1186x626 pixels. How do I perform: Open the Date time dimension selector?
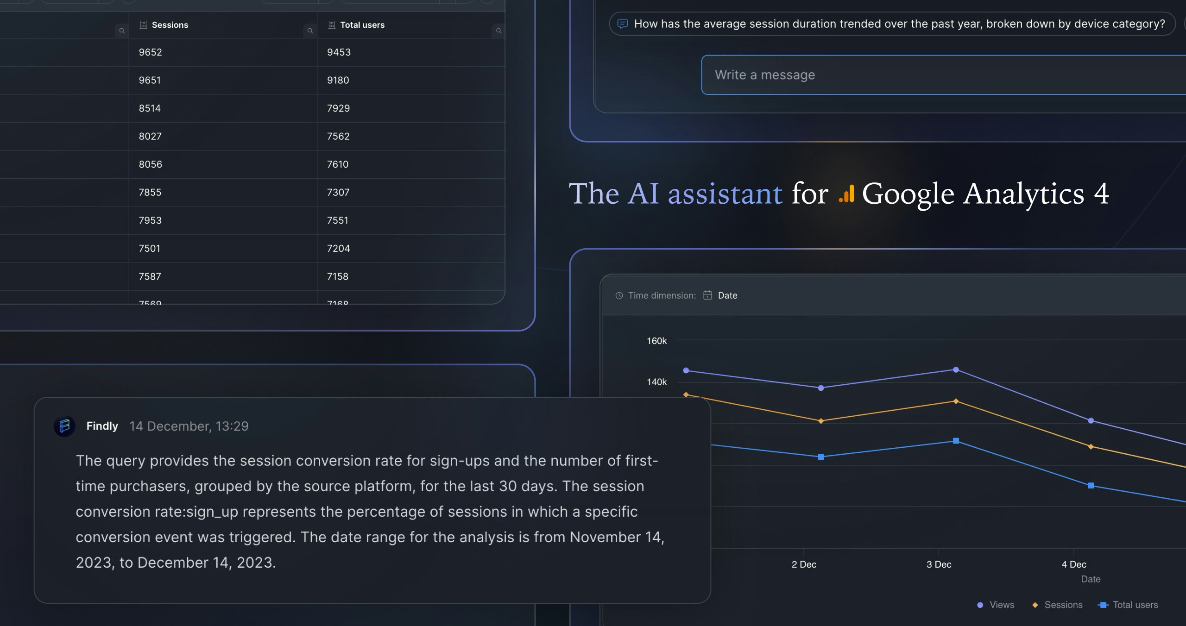click(x=727, y=295)
